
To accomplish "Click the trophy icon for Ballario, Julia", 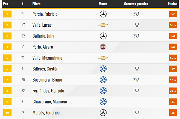I will point(137,36).
